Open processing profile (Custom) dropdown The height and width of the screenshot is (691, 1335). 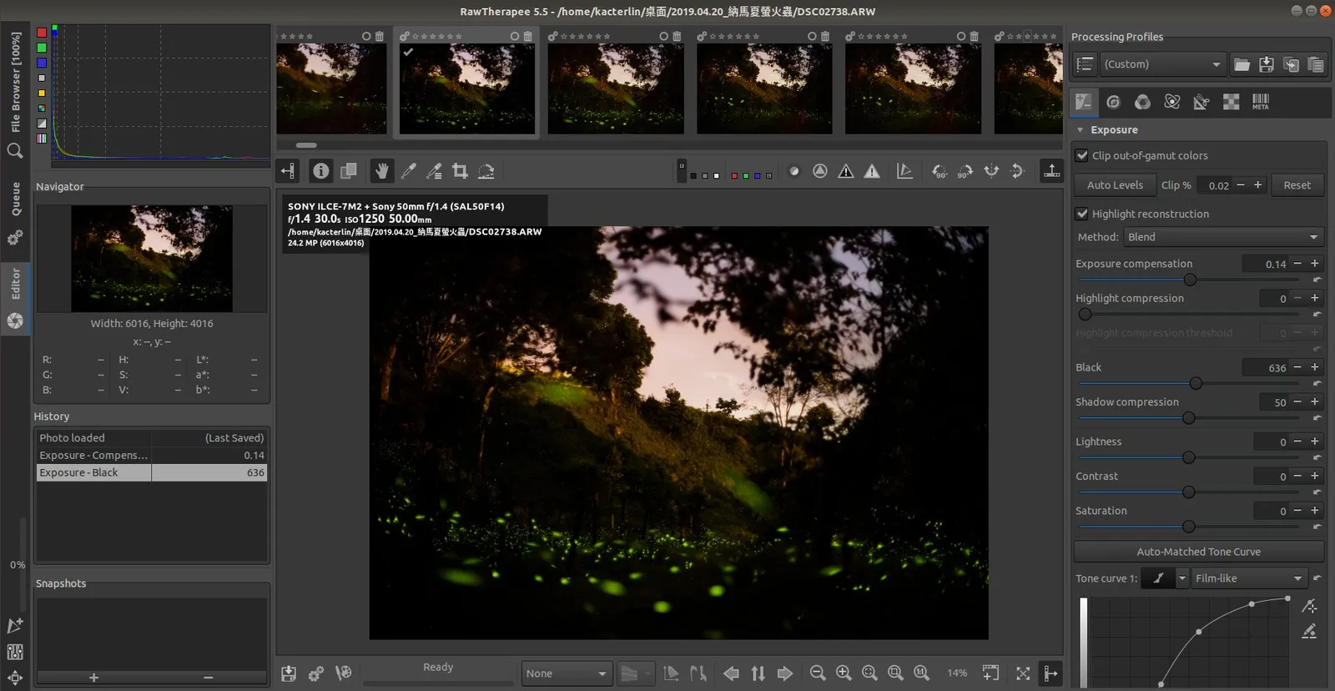click(x=1163, y=64)
